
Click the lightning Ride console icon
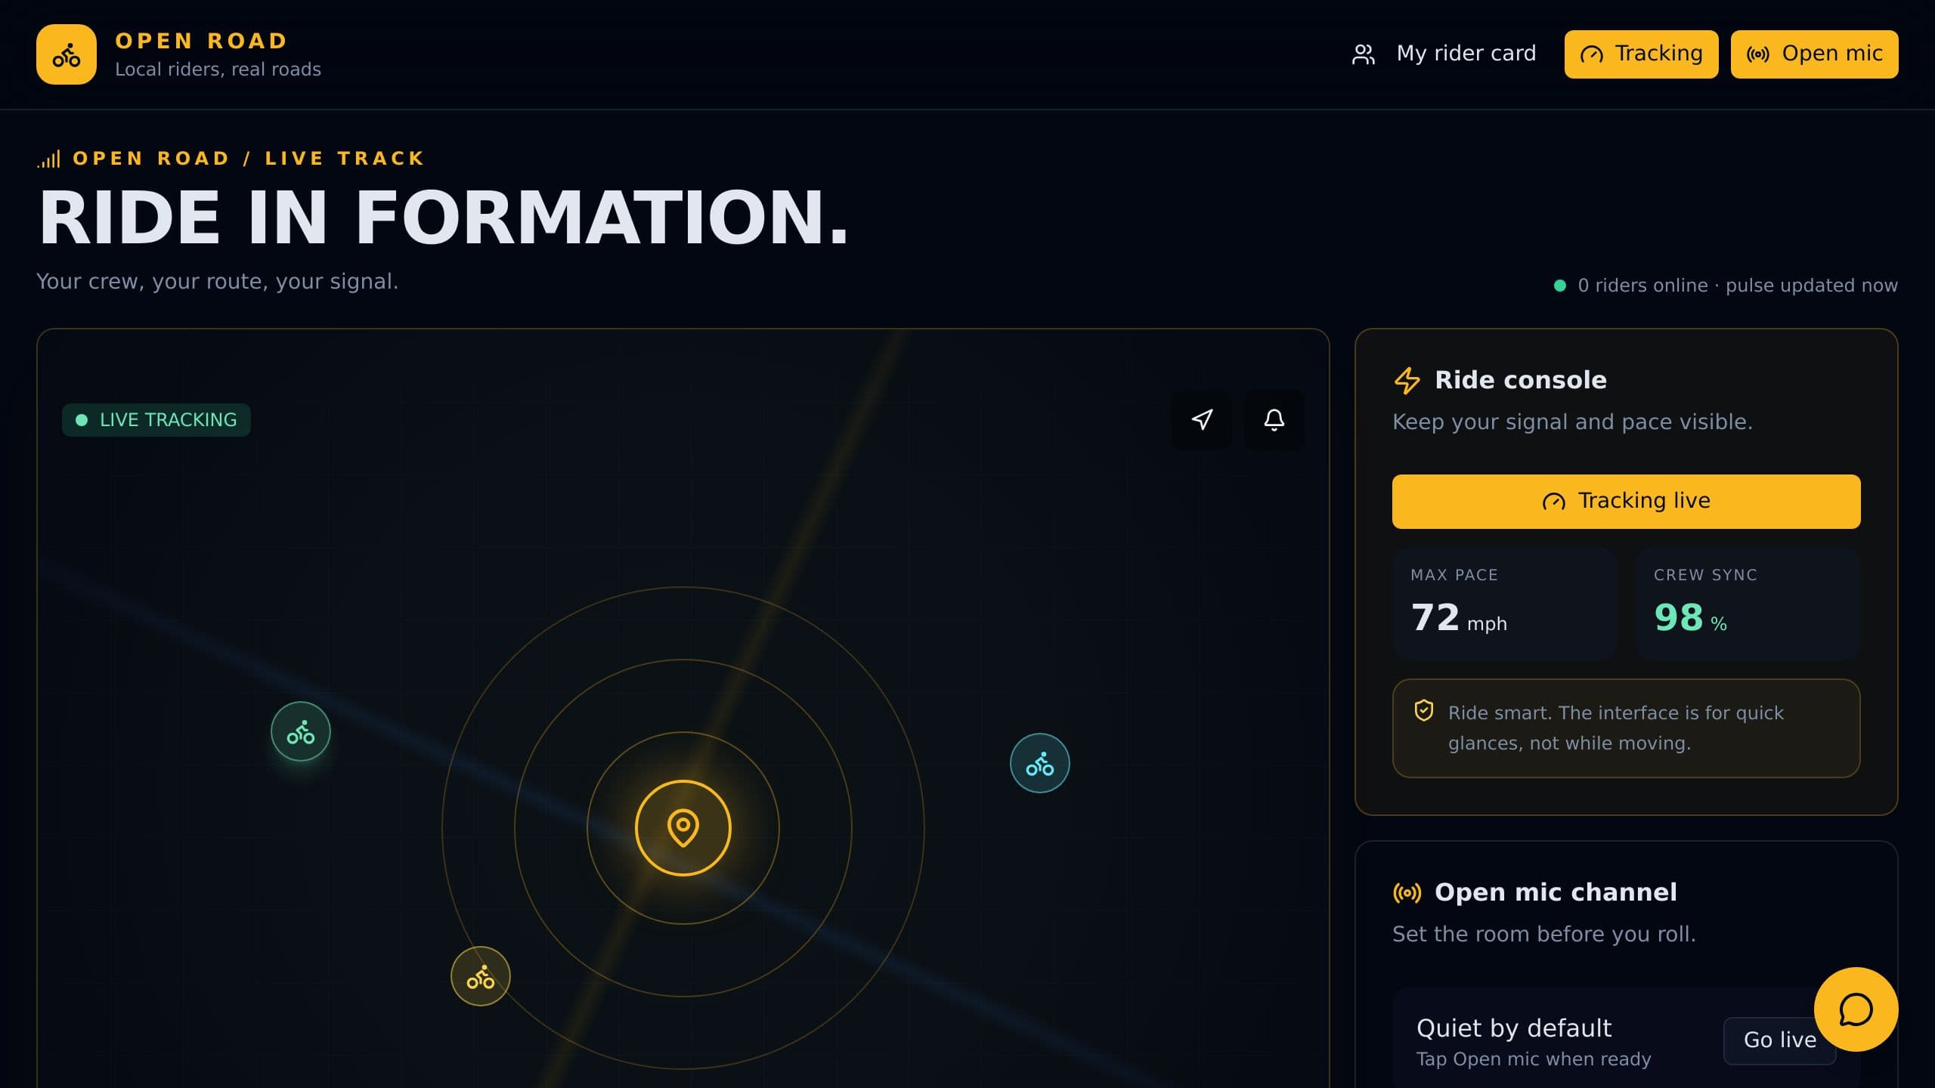click(1407, 380)
